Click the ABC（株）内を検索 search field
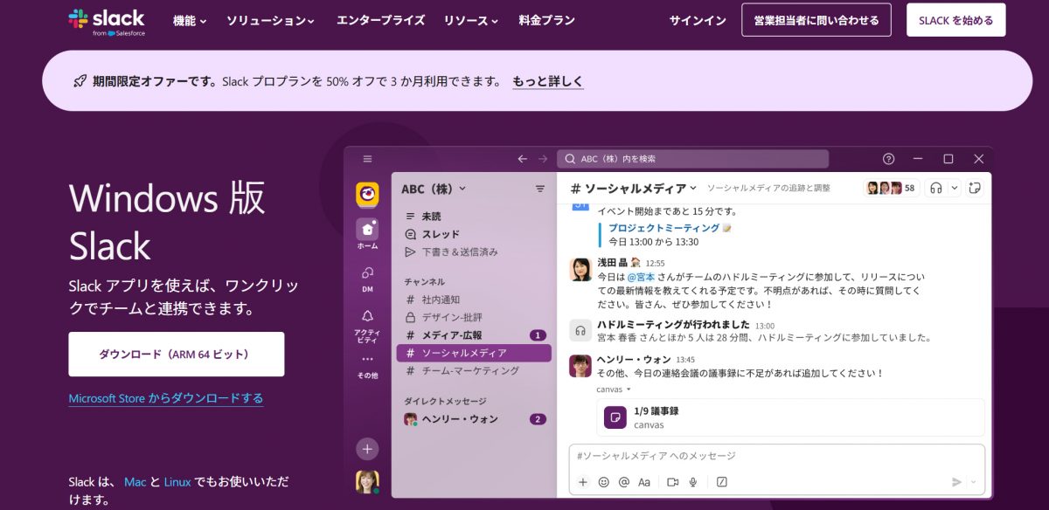 (x=693, y=159)
